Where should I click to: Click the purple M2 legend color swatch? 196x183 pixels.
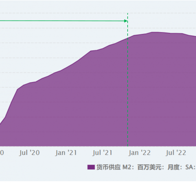pyautogui.click(x=91, y=167)
